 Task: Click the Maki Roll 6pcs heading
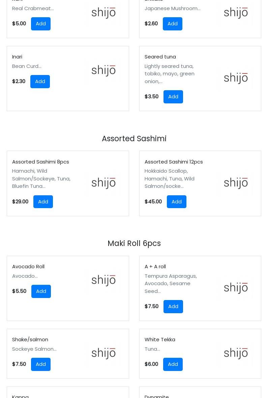point(134,244)
